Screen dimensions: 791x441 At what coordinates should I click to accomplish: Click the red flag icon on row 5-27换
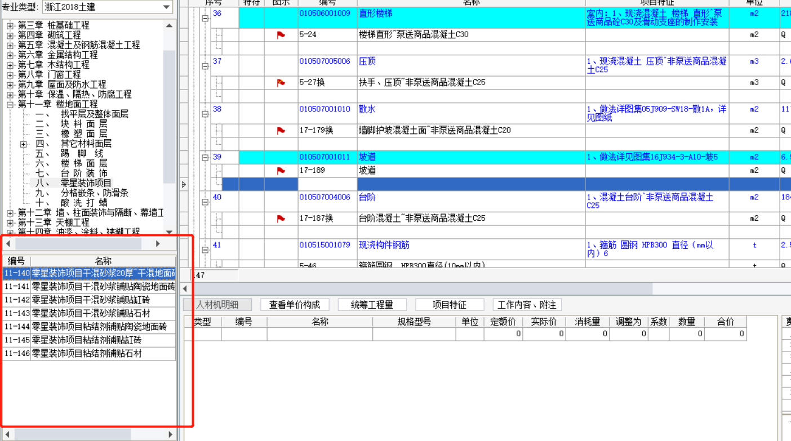coord(281,83)
